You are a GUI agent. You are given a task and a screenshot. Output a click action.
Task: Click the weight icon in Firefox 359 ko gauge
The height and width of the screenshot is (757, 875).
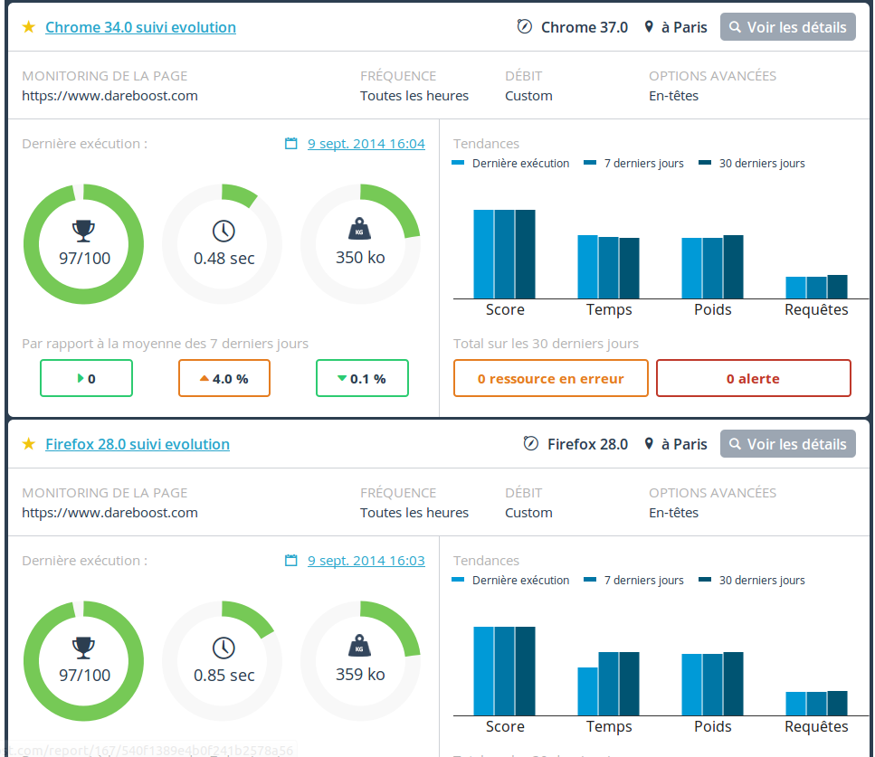click(360, 646)
